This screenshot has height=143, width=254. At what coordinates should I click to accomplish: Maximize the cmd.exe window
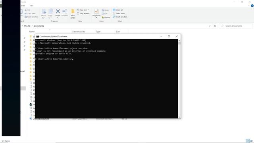point(169,37)
